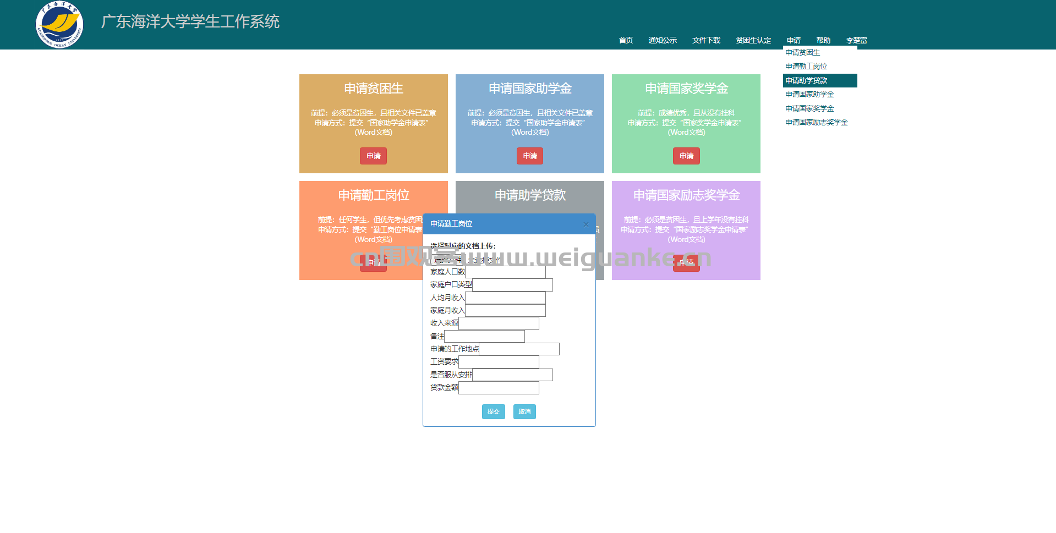
Task: Click the 取消 cancel button
Action: (x=524, y=411)
